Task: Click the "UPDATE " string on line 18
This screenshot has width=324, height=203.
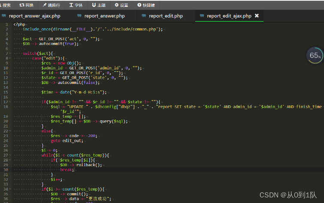Action: click(x=78, y=107)
